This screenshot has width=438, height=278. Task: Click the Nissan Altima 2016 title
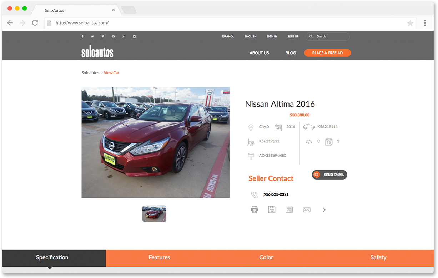[280, 104]
